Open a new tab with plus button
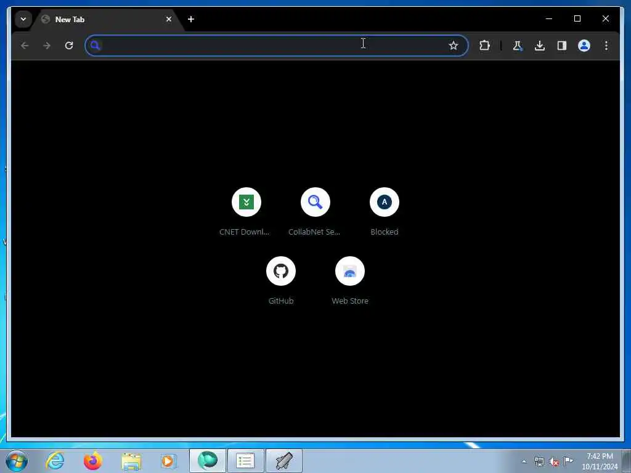This screenshot has width=631, height=473. pyautogui.click(x=191, y=19)
